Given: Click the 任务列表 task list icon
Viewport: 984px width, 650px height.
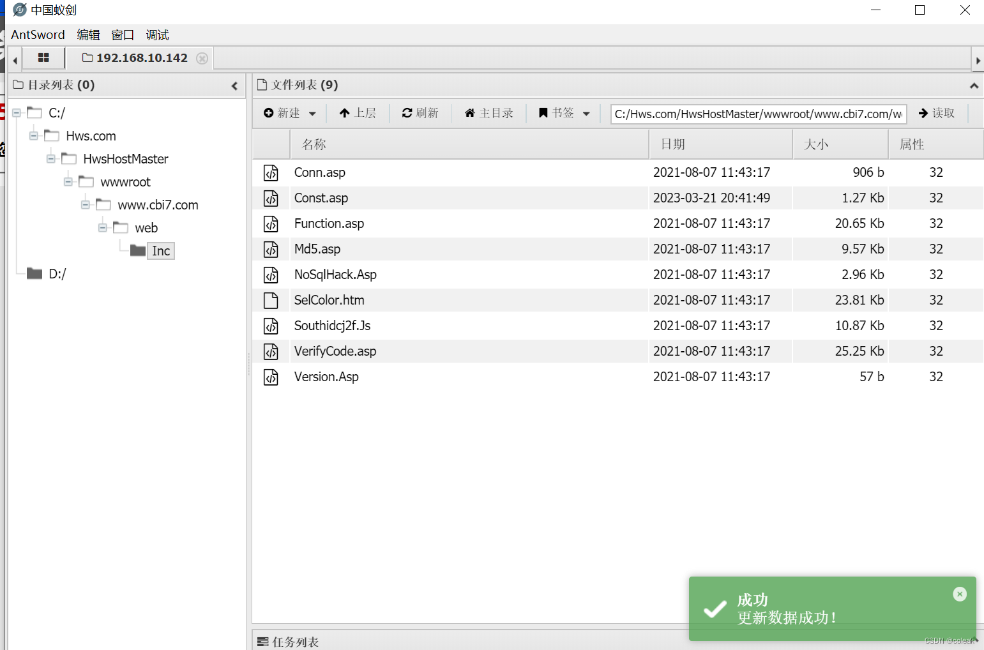Looking at the screenshot, I should point(264,642).
